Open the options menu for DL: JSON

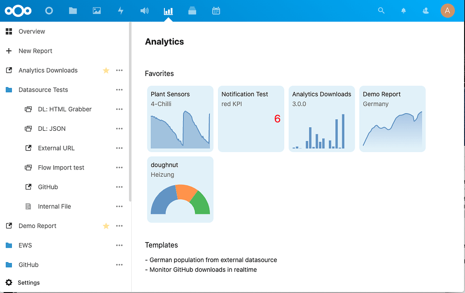(119, 129)
